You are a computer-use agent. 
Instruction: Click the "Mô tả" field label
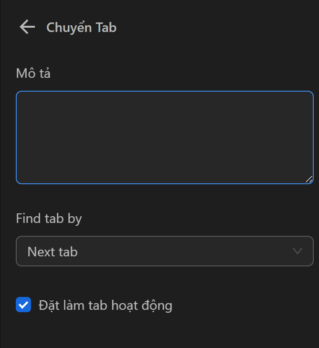pyautogui.click(x=33, y=74)
